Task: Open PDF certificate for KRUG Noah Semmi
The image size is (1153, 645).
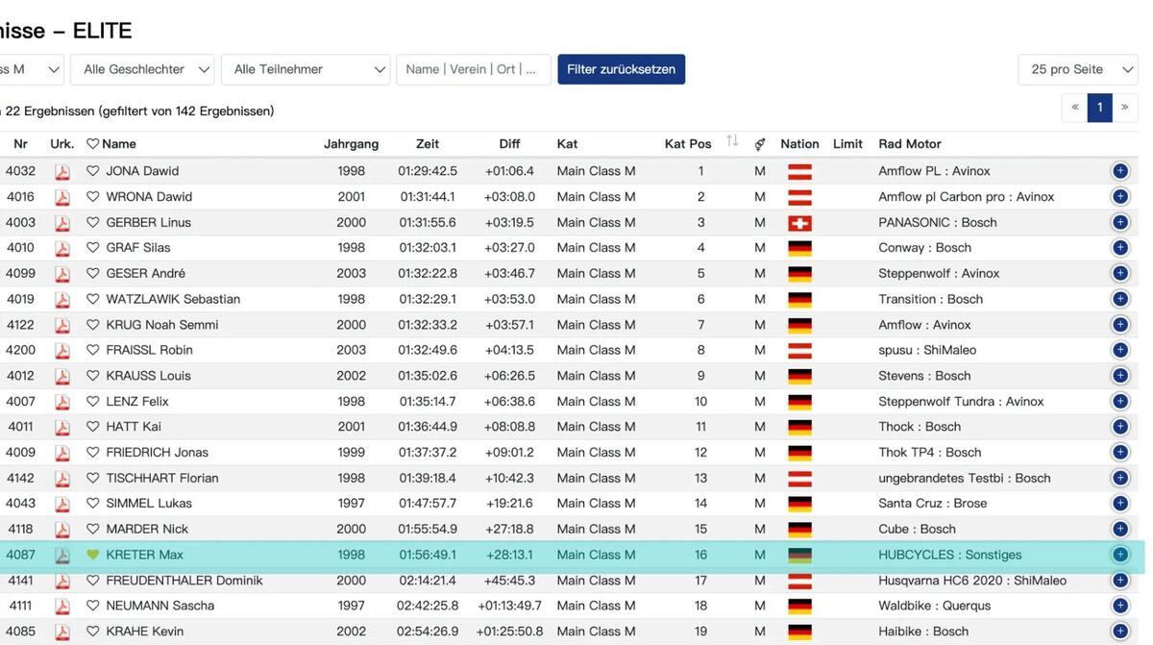Action: click(62, 325)
